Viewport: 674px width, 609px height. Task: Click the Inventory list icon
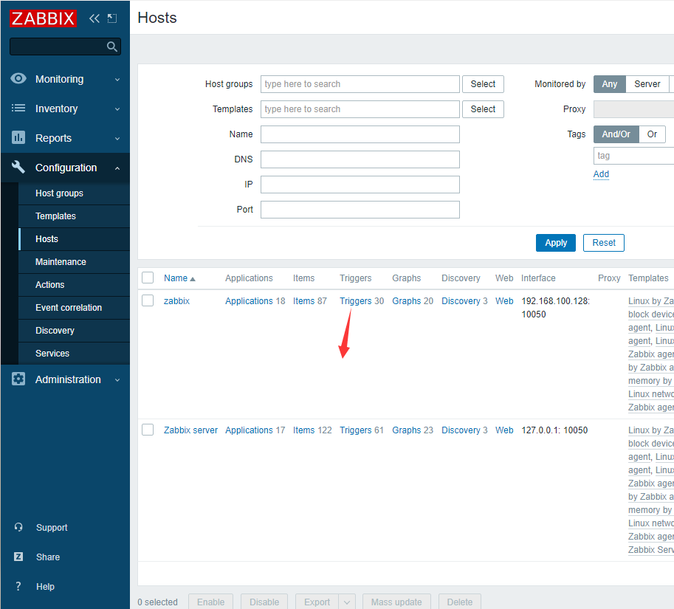pos(18,109)
